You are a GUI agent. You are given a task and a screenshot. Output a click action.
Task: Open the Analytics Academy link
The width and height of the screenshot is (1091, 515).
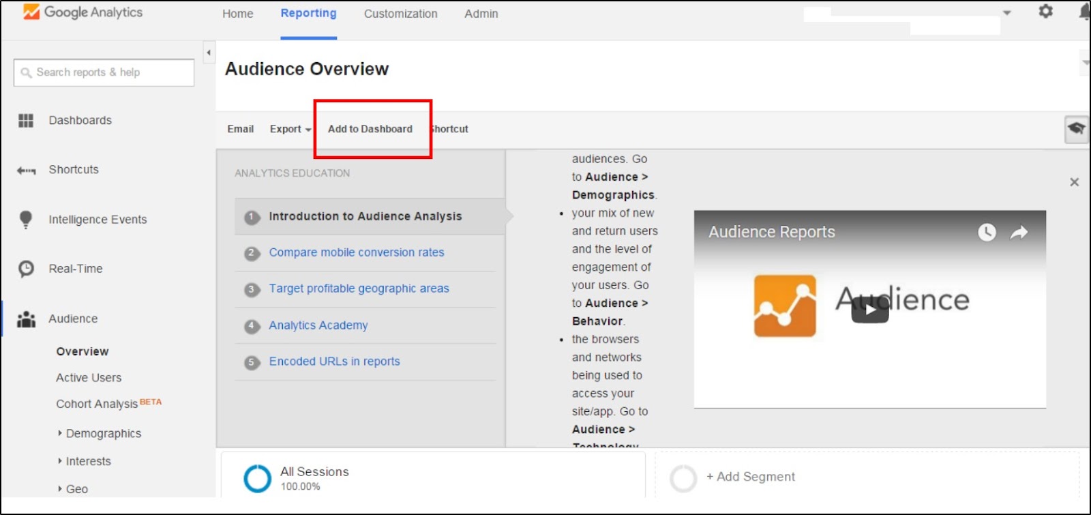point(318,325)
